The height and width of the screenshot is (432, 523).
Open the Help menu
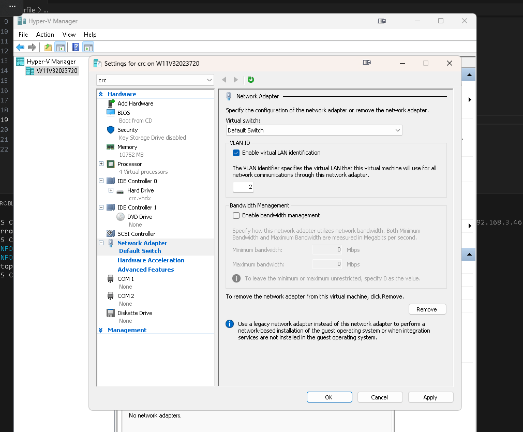click(x=89, y=34)
